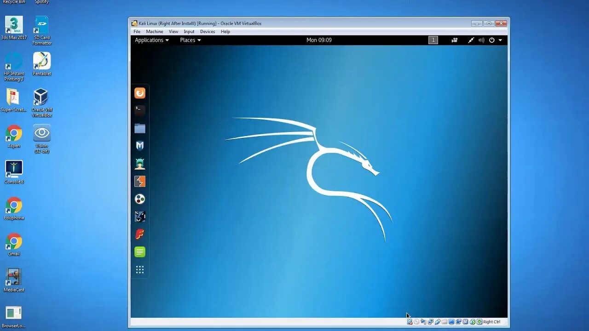Click the audio status icon in VirtualBox
Screen dimensions: 589x331
423,322
